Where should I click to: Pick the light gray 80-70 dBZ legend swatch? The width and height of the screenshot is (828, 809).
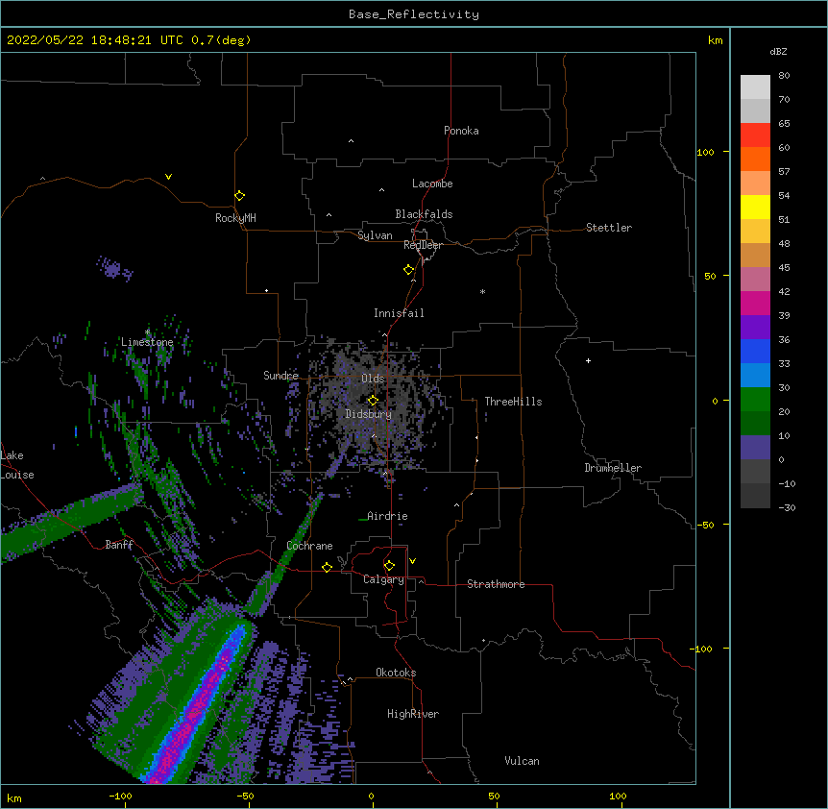tap(755, 86)
